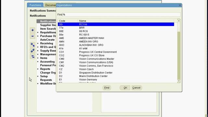Click the minus collapse icon in navigator

(32, 36)
